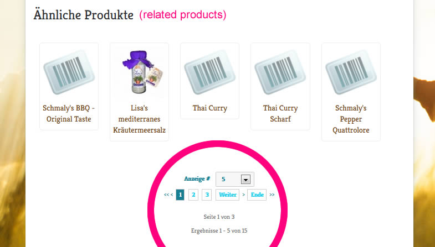
Task: Open Schmaly's BBQ - Original Taste link
Action: pos(69,114)
